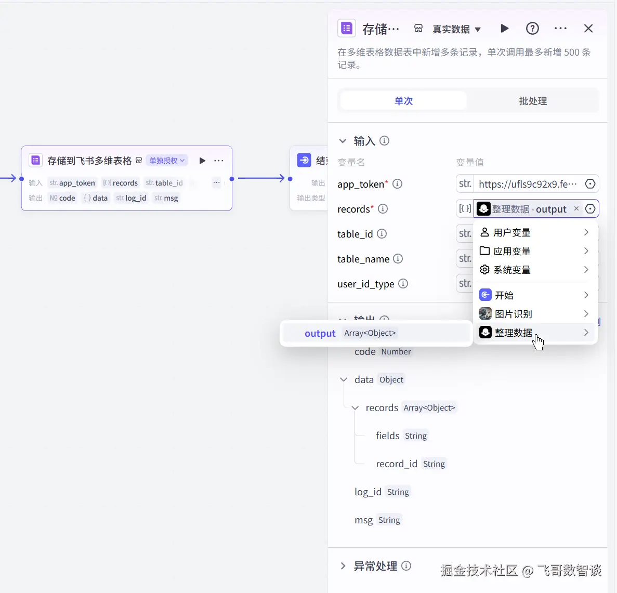Run the node with the panel play icon
617x593 pixels.
pos(504,29)
